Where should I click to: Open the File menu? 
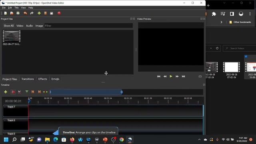(x=4, y=8)
